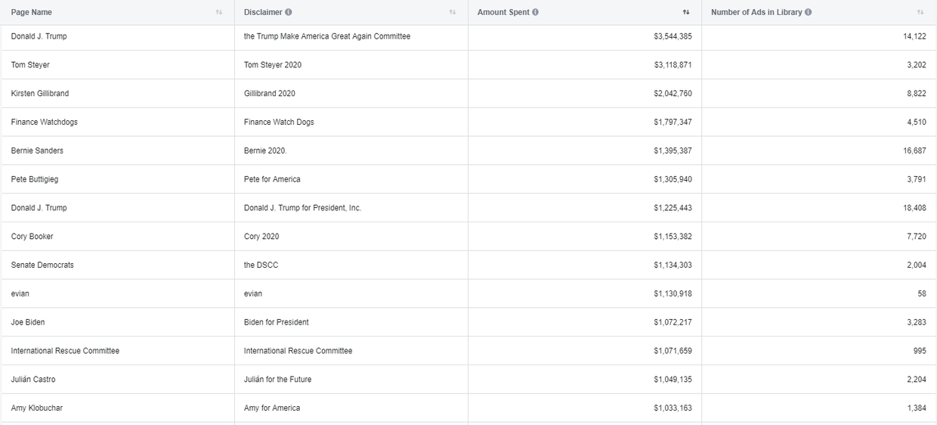Click amount $1,071,659
This screenshot has width=937, height=425.
click(x=673, y=351)
